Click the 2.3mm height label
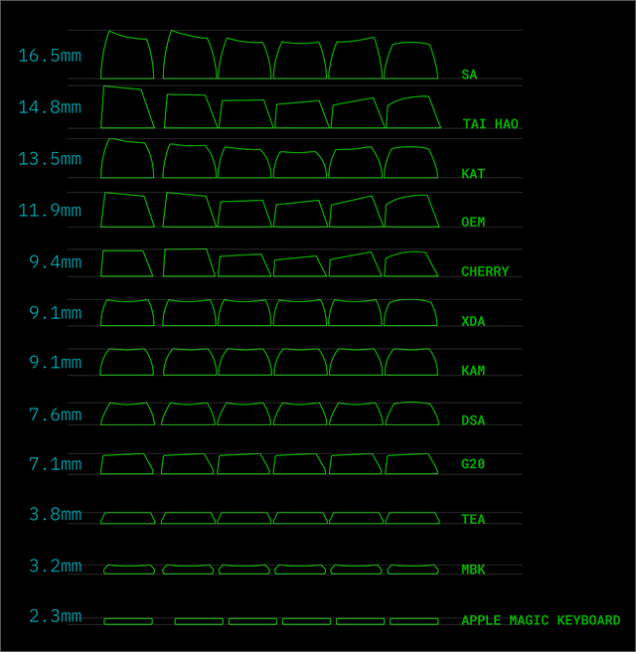 coord(55,616)
